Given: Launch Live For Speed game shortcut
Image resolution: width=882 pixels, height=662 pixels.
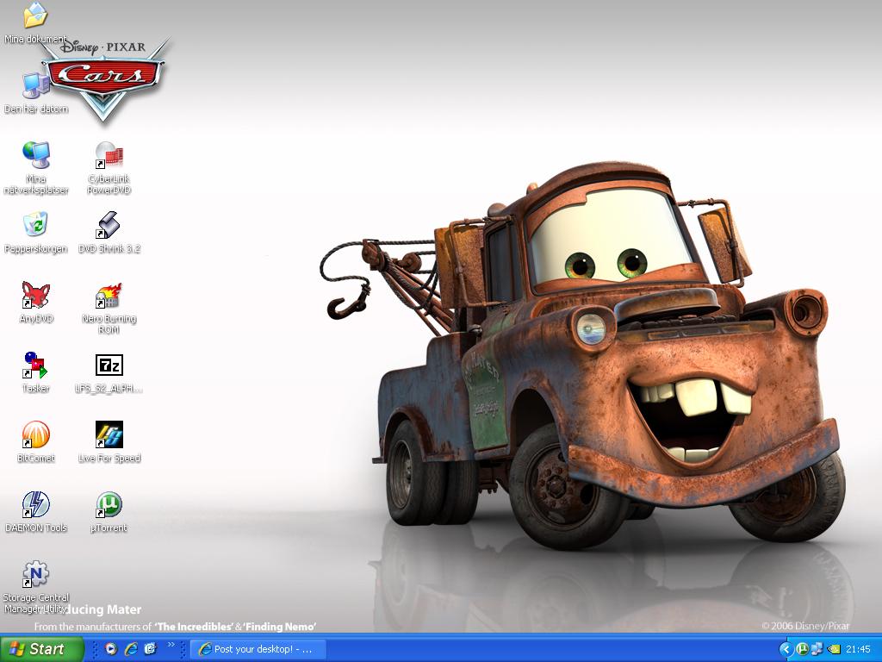Looking at the screenshot, I should [x=109, y=434].
